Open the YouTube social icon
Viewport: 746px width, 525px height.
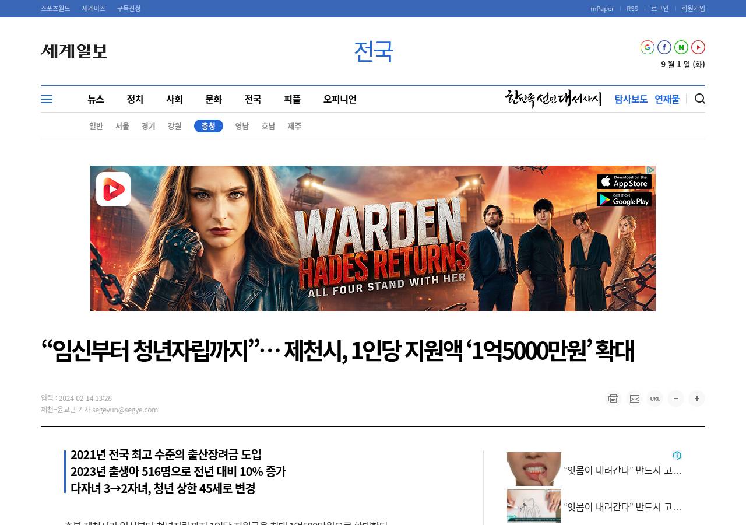[698, 47]
